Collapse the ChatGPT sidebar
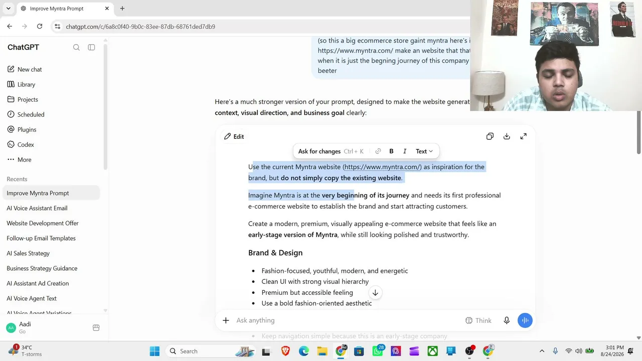 (x=91, y=47)
